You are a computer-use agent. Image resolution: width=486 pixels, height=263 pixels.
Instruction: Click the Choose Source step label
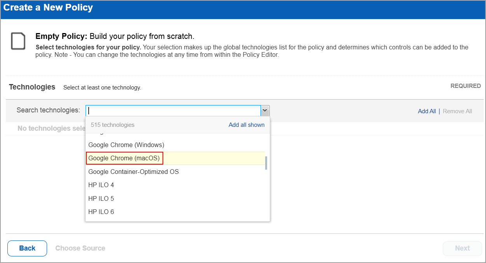tap(80, 248)
